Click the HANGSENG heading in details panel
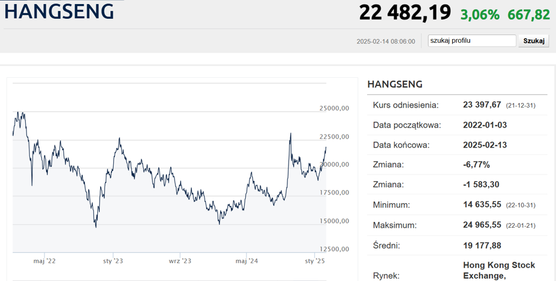 pyautogui.click(x=395, y=84)
